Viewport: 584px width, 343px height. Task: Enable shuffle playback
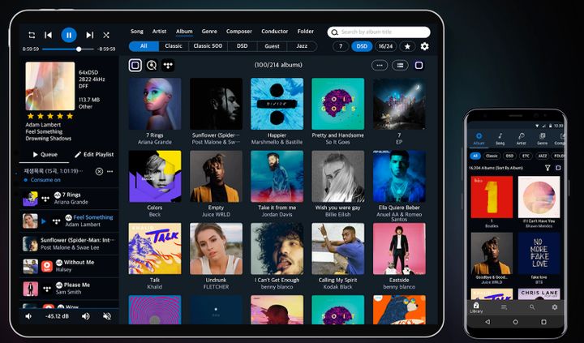pos(106,35)
